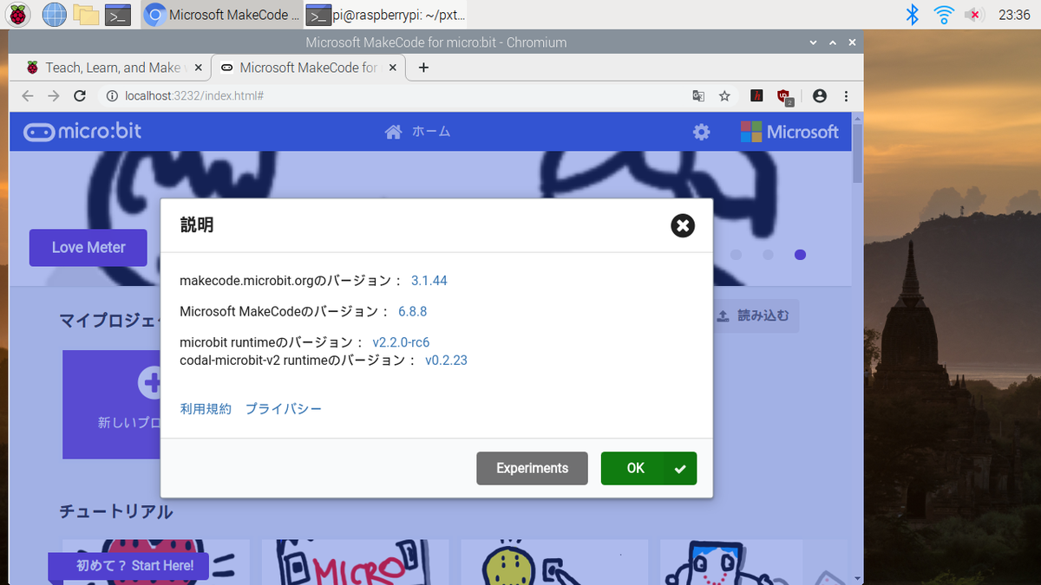Close the Teach, Learn, and Make tab
Image resolution: width=1041 pixels, height=585 pixels.
pyautogui.click(x=197, y=68)
